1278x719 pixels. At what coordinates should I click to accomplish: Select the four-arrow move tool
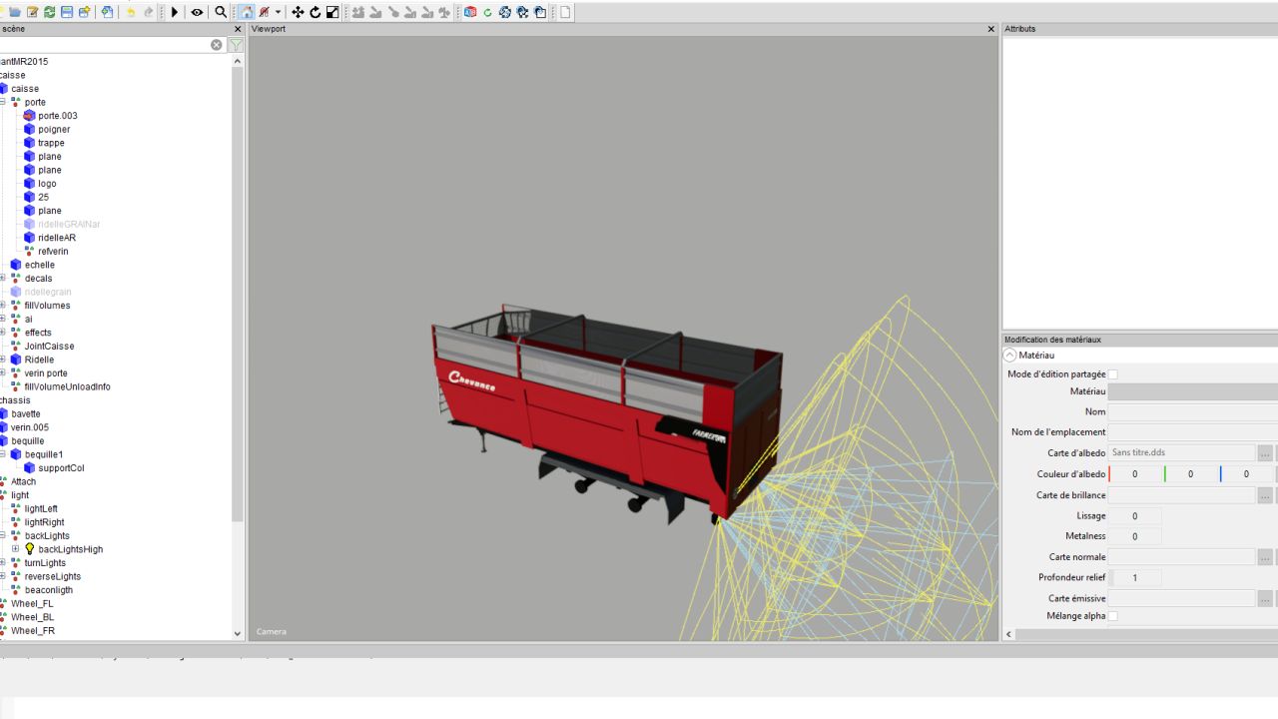[x=298, y=12]
